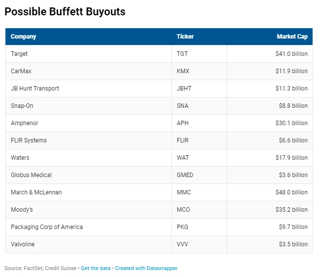
Task: Click the Market Cap column header
Action: 292,37
